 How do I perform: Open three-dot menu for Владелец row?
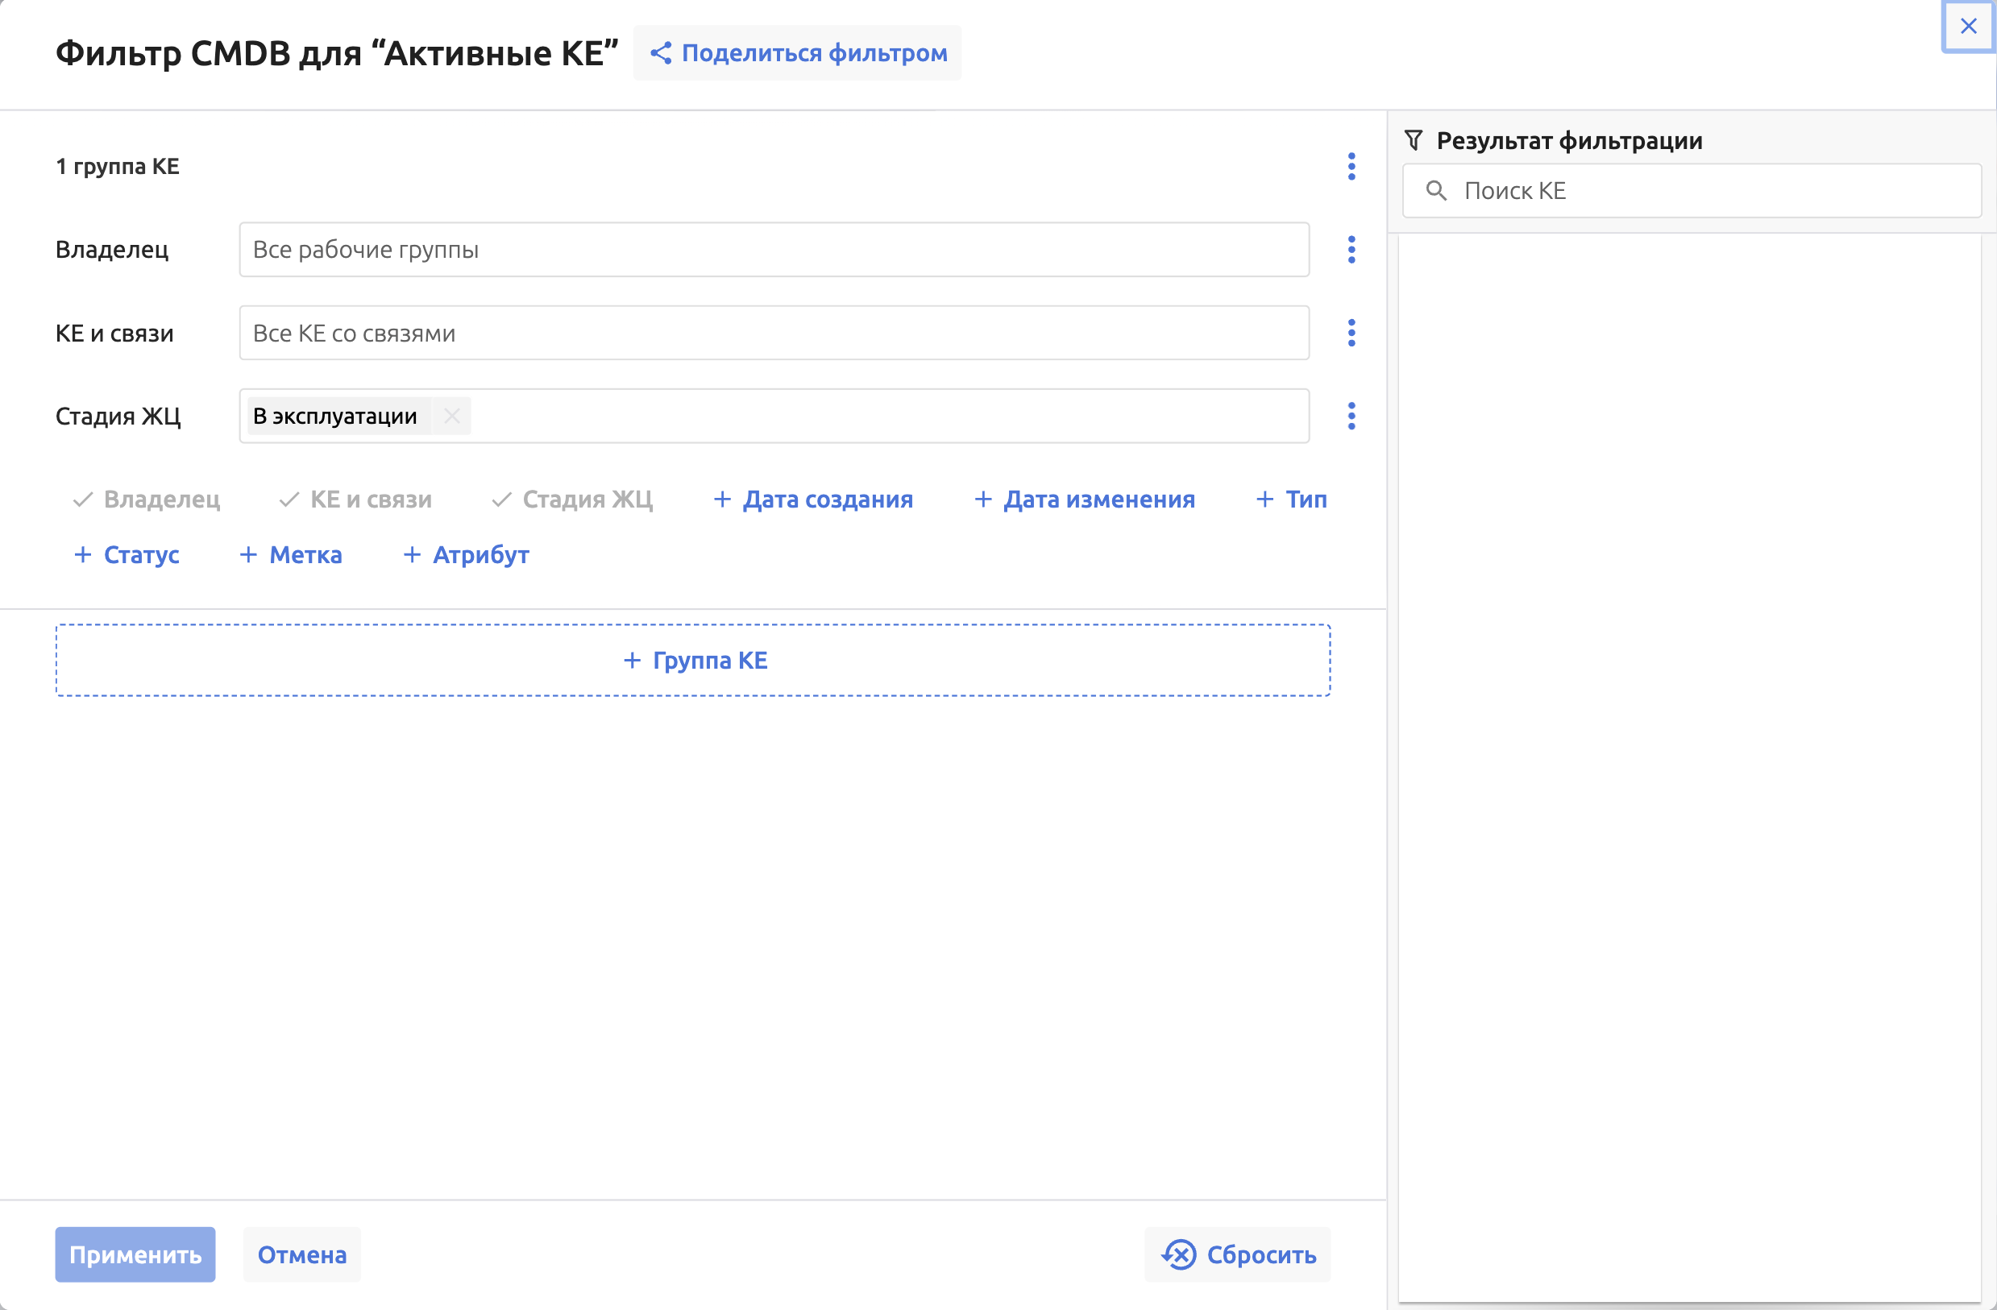point(1351,249)
